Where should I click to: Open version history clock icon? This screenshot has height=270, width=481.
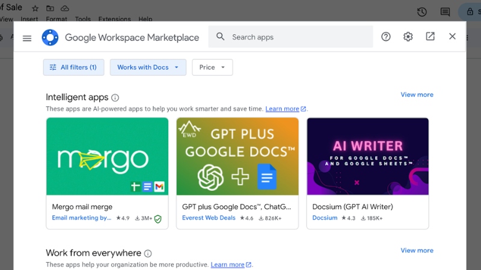pyautogui.click(x=422, y=12)
